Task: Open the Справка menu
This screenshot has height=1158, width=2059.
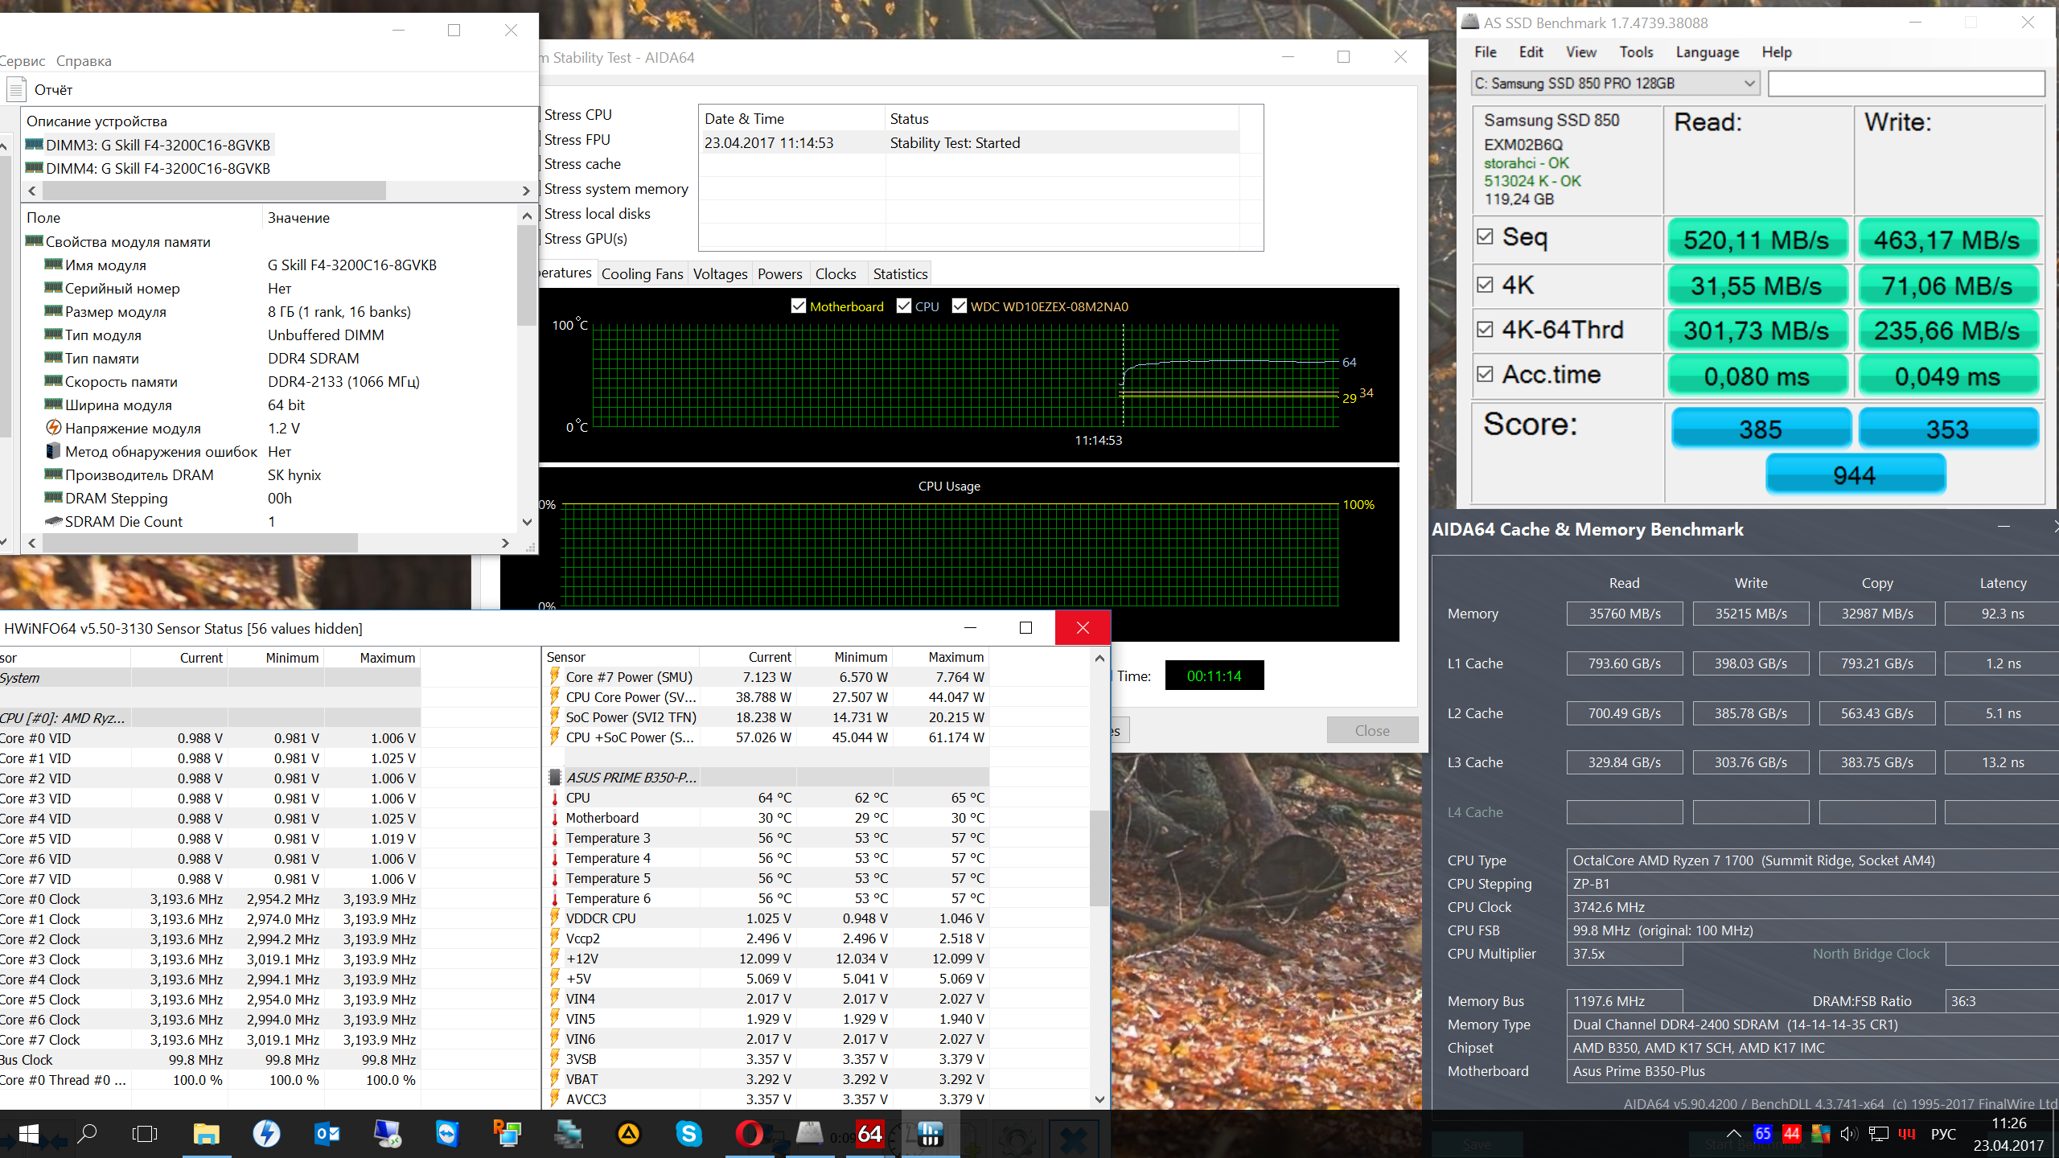Action: click(x=84, y=61)
